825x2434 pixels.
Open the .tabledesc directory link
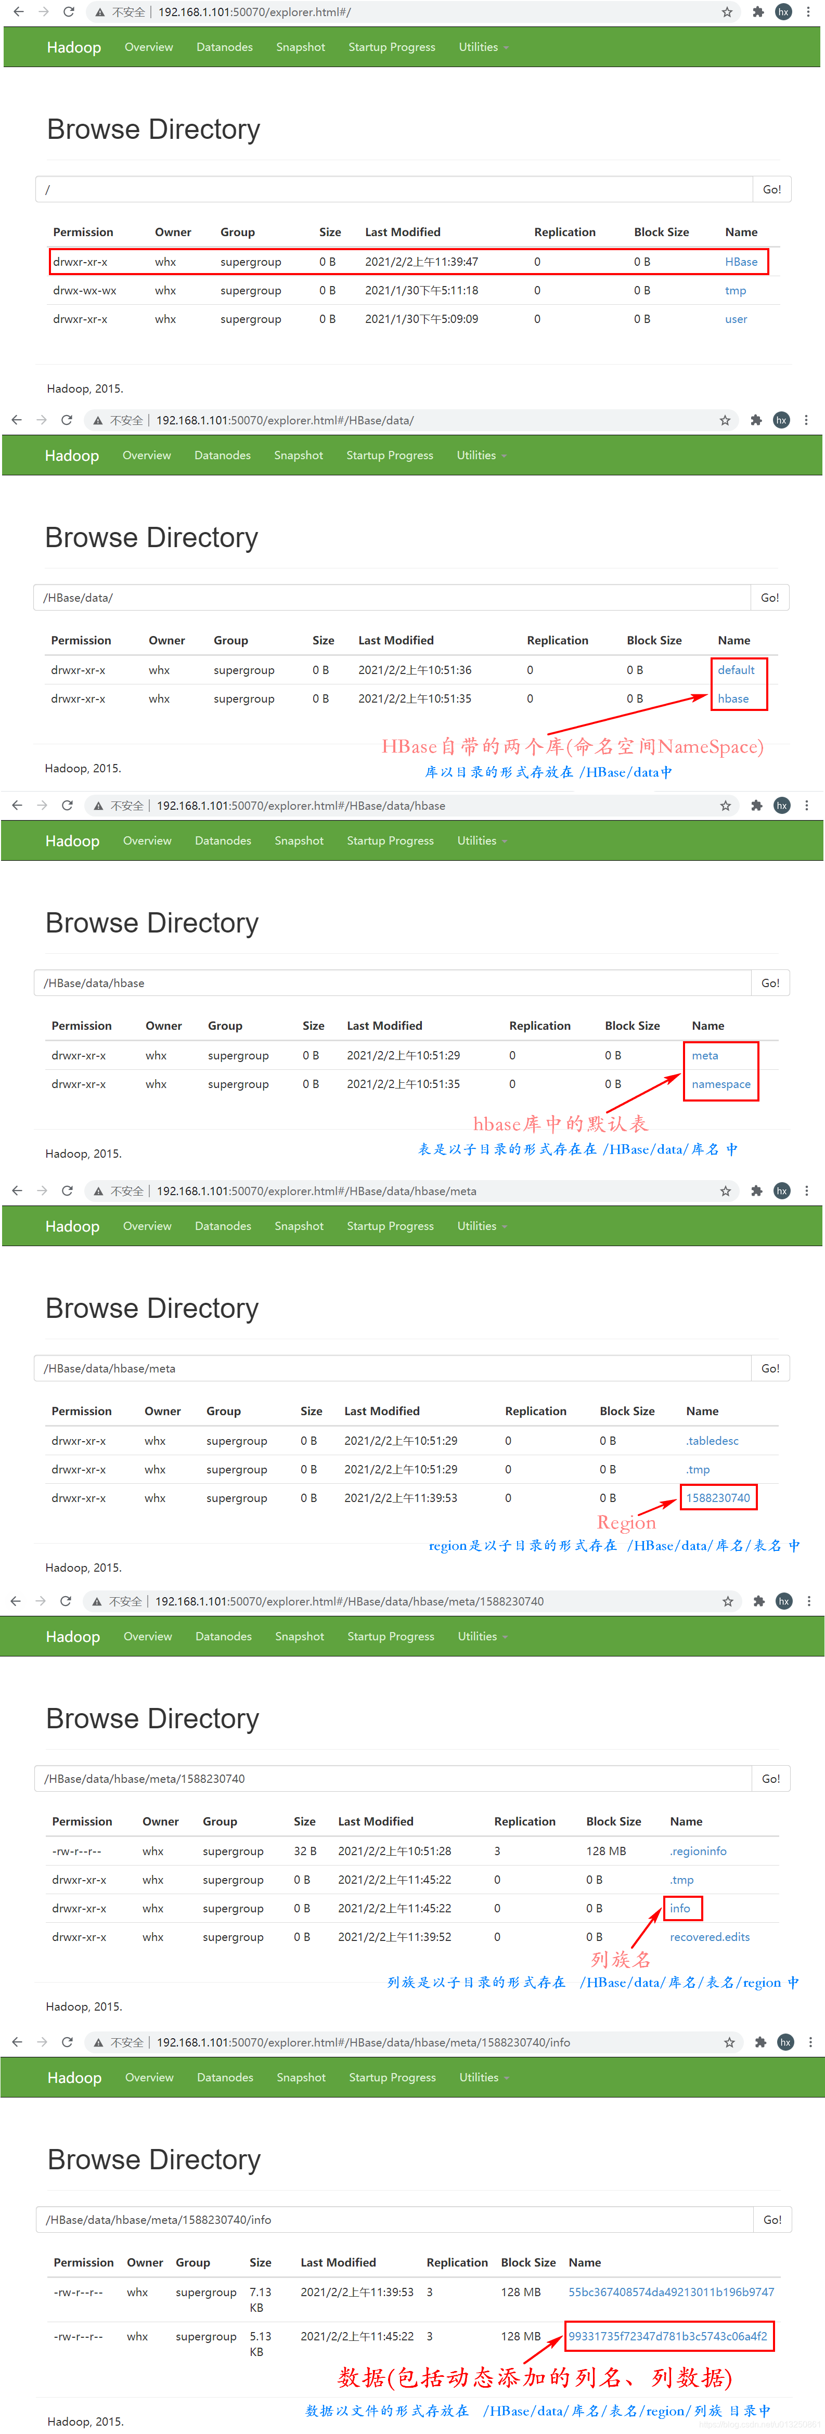pos(713,1442)
